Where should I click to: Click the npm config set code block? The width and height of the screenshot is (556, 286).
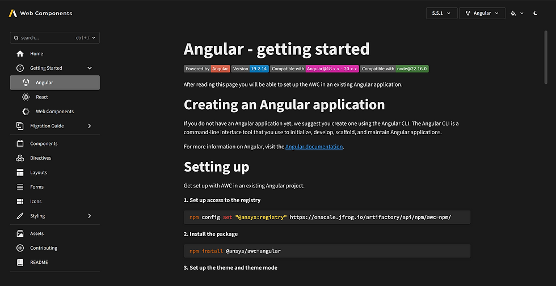[327, 217]
